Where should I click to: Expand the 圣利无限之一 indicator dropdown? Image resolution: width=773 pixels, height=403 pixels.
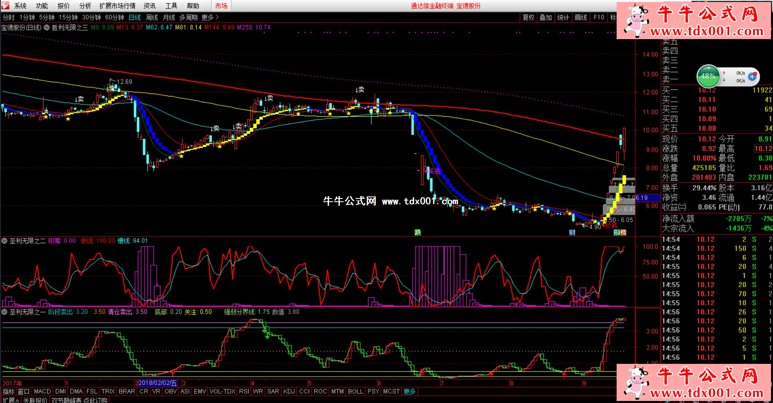(x=4, y=312)
